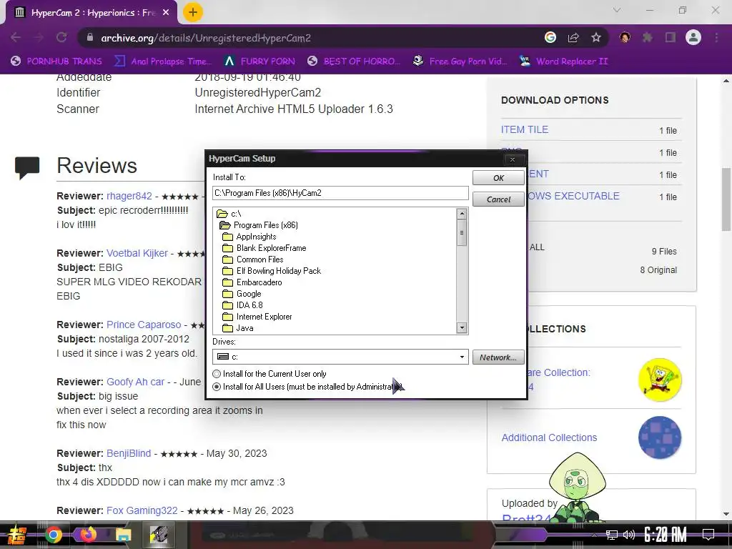Click the Install To path field
Screen dimensions: 732x549
[340, 193]
